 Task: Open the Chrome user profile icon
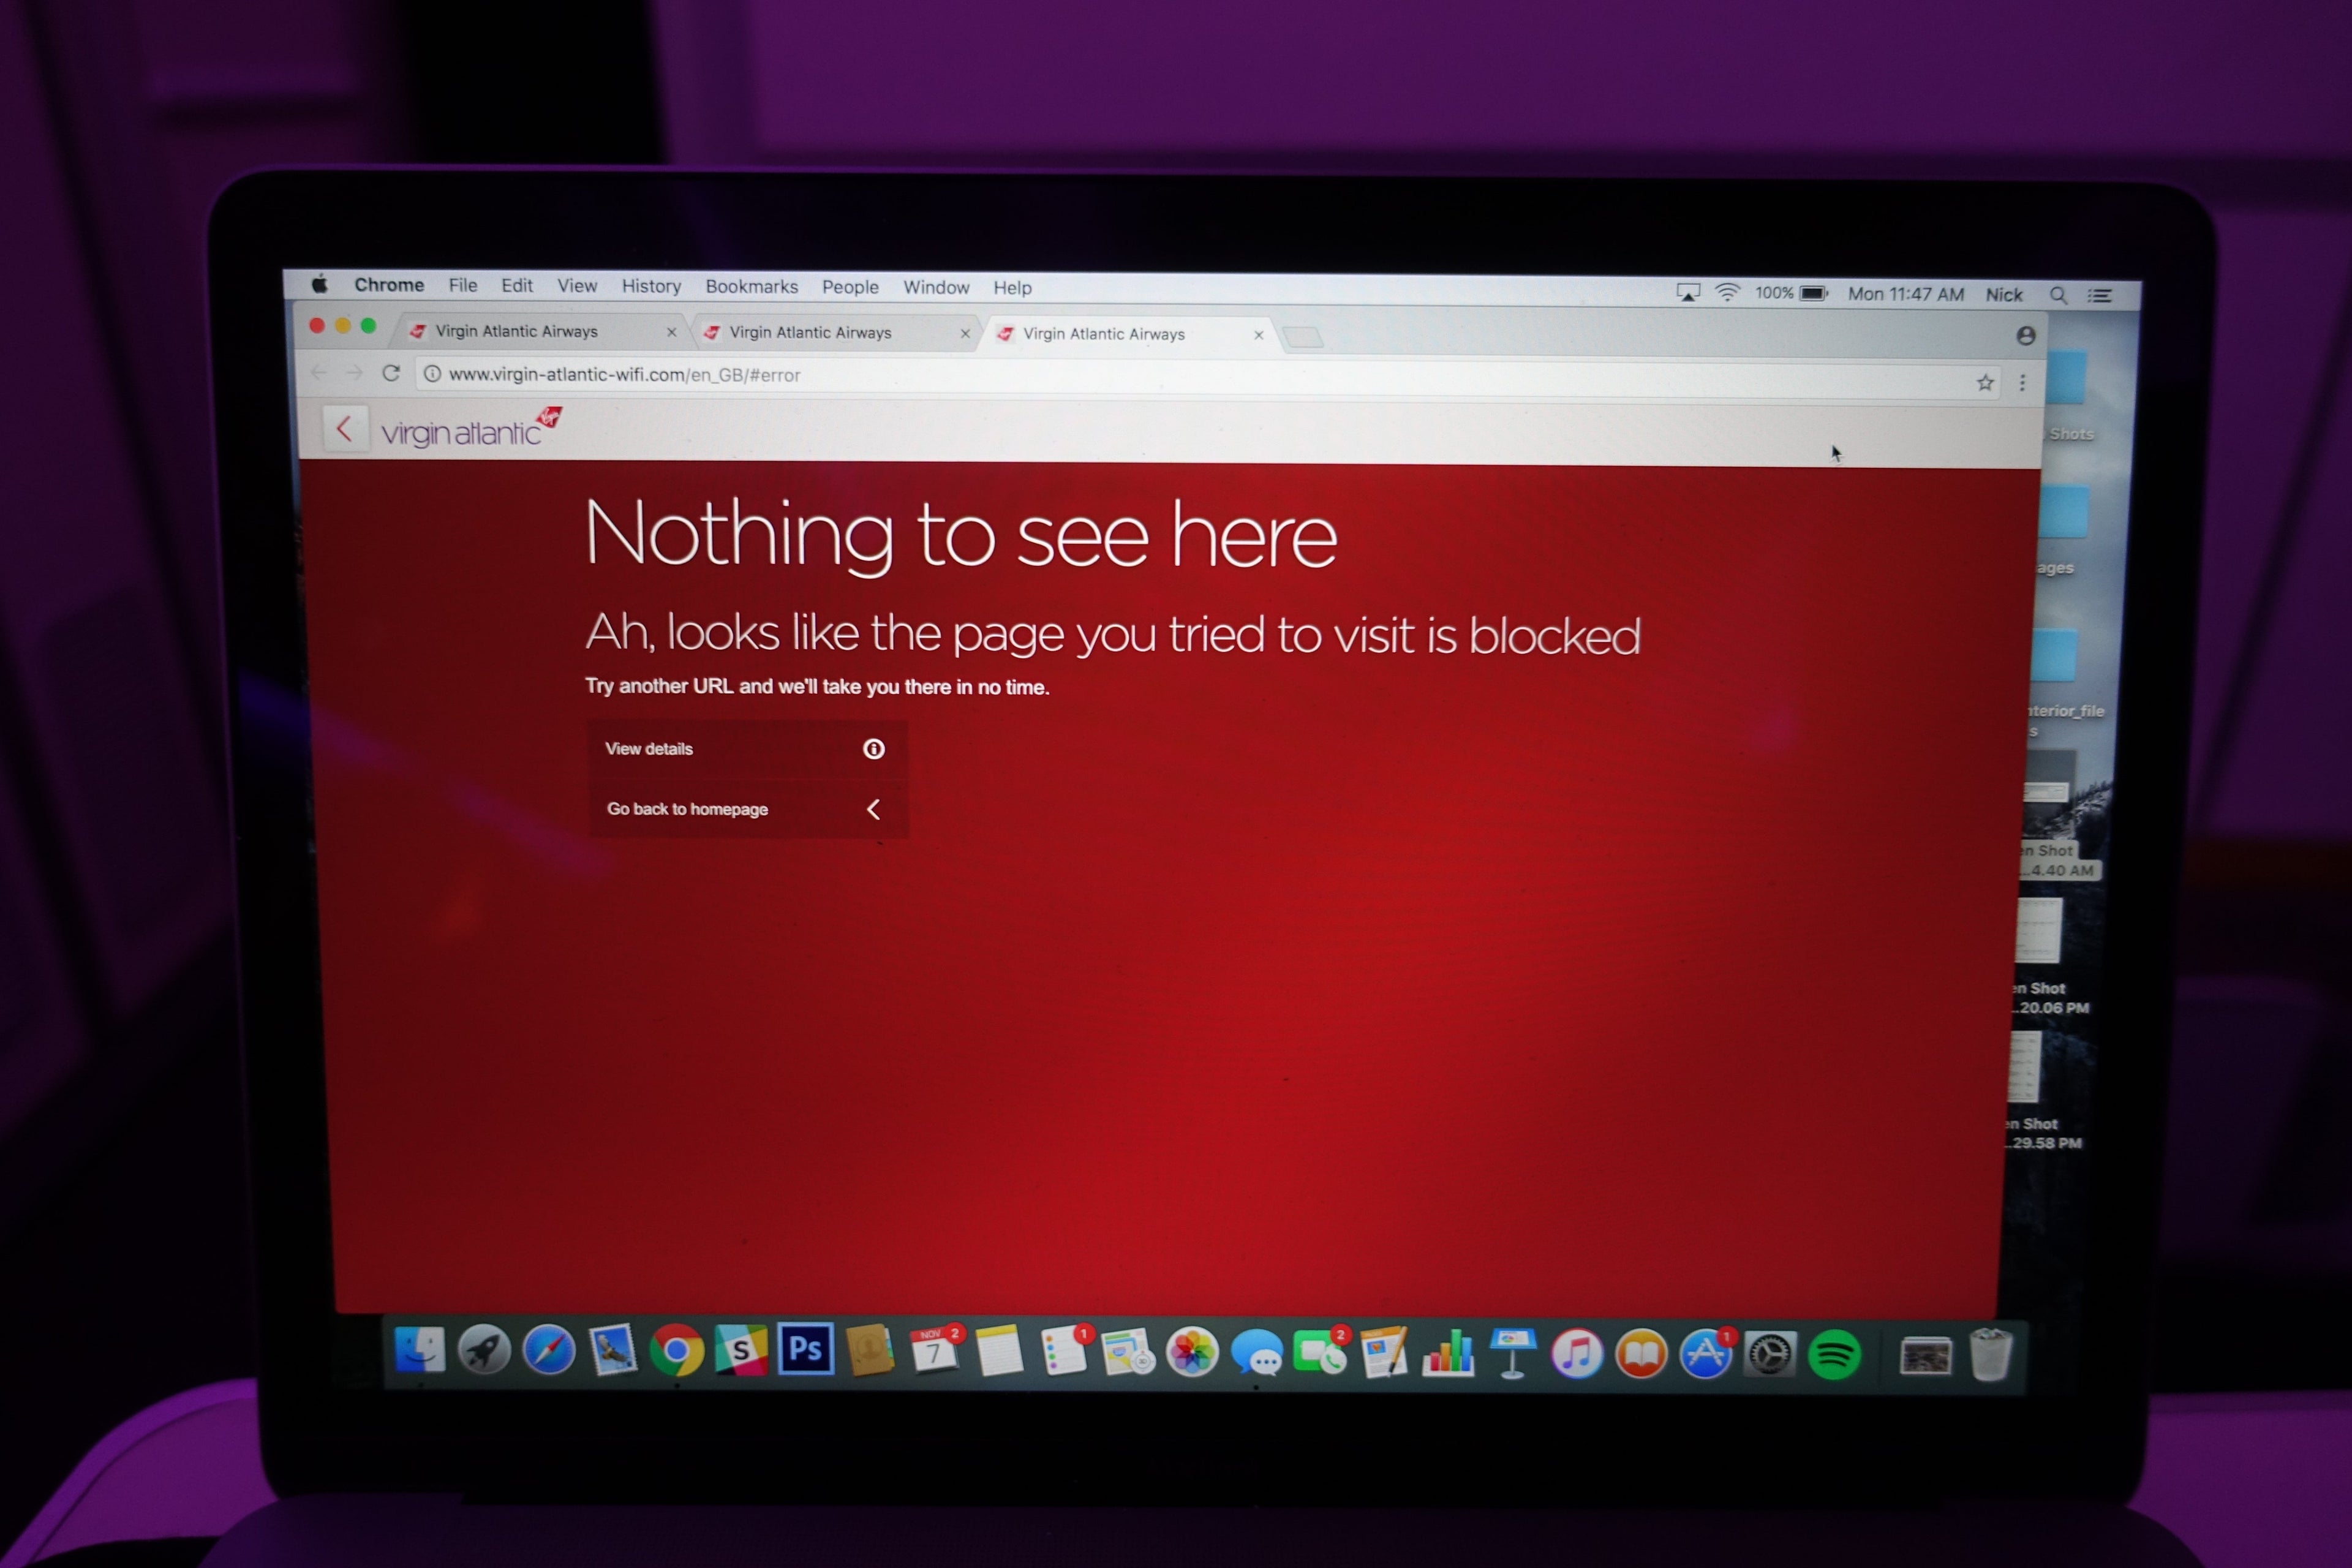[2026, 336]
